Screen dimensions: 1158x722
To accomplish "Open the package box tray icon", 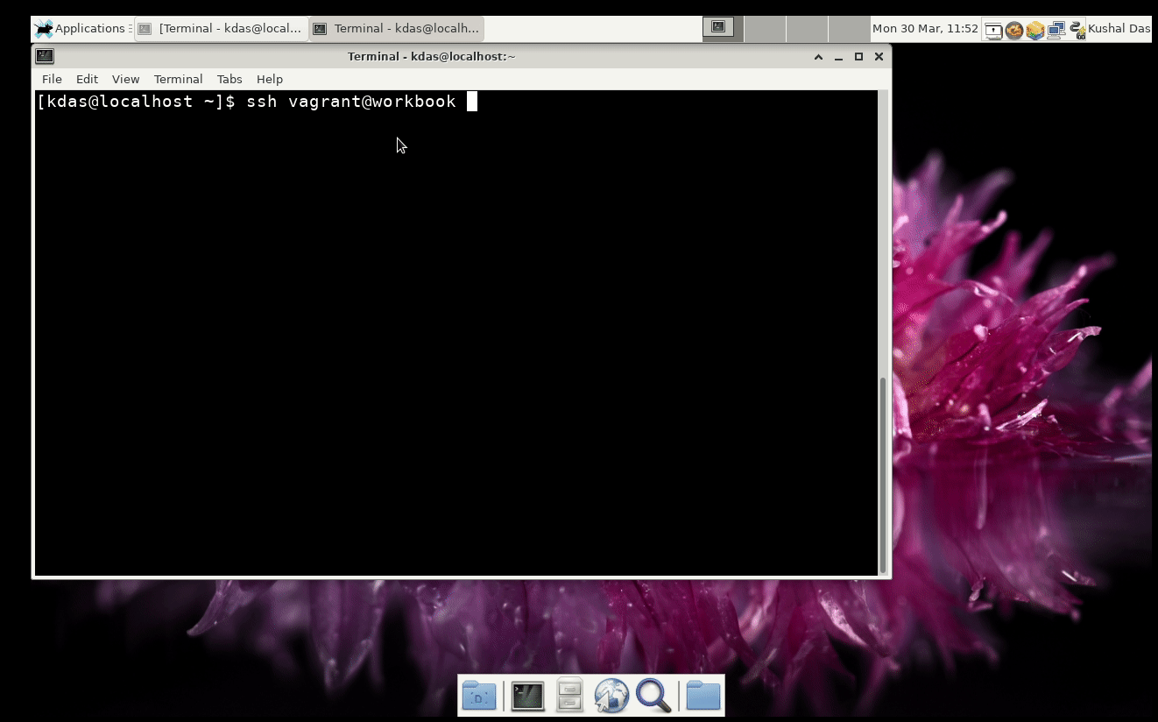I will (1035, 31).
